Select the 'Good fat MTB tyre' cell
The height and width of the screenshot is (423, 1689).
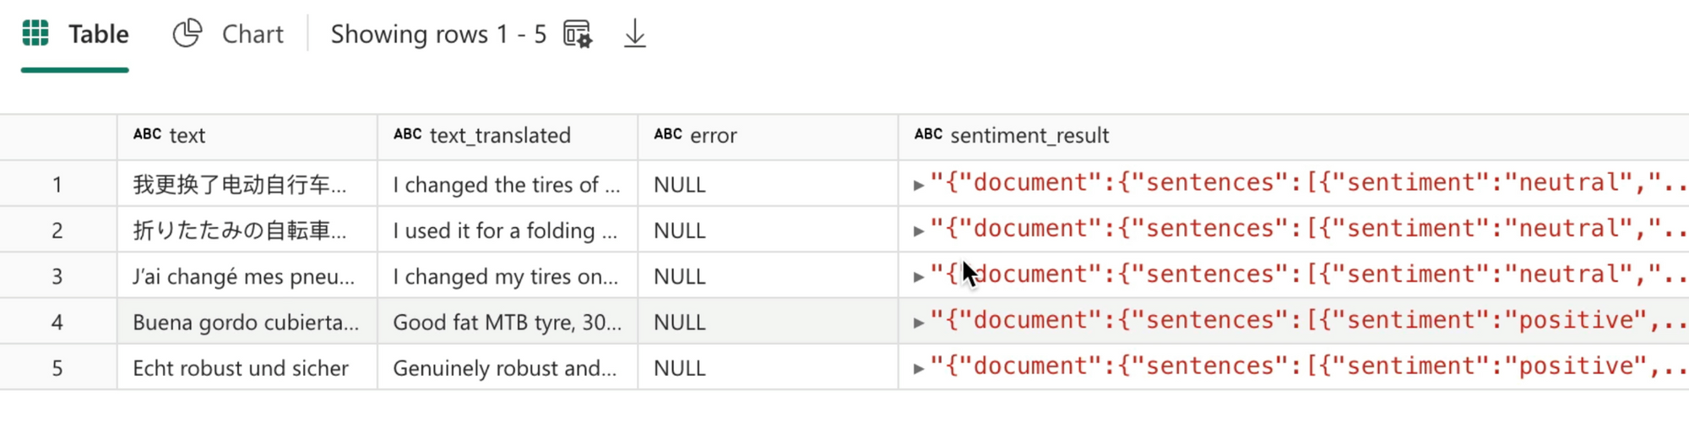click(x=507, y=323)
